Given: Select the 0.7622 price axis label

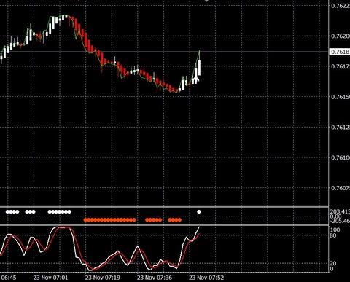Looking at the screenshot, I should [x=341, y=6].
